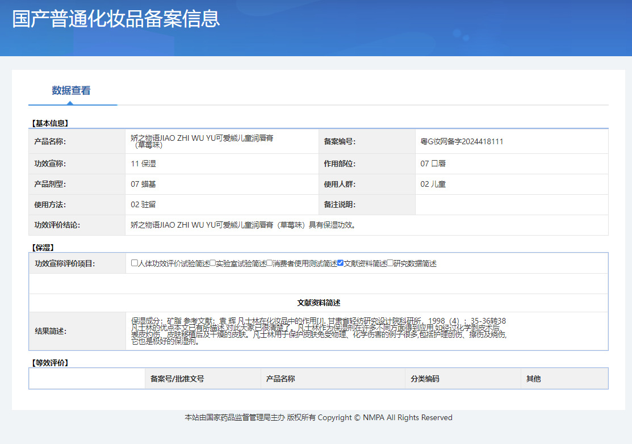Toggle the 研究数据简述 checkbox
632x444 pixels.
coord(390,263)
